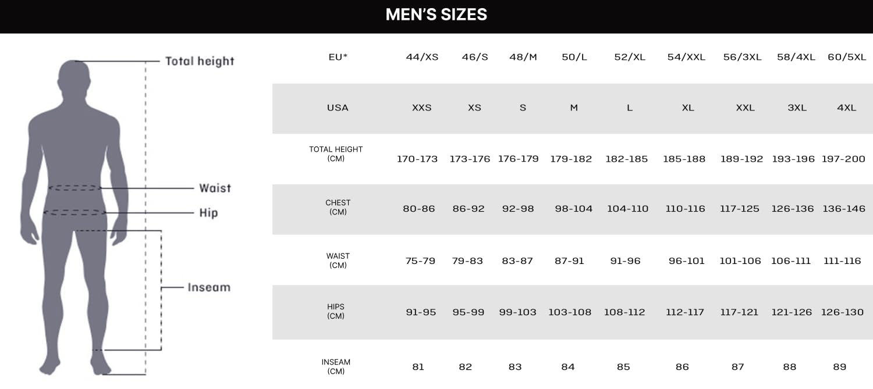Click the Inseam label beside the figure

[208, 287]
